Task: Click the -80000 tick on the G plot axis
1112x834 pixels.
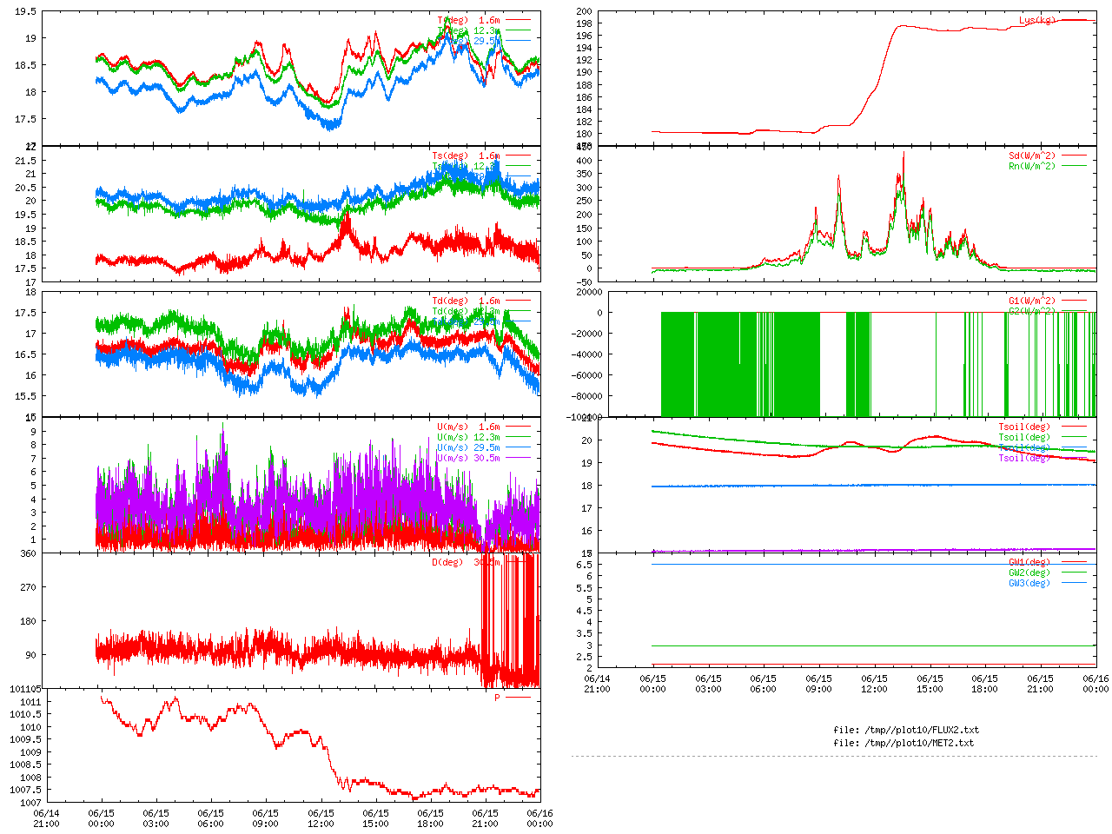Action: 586,396
